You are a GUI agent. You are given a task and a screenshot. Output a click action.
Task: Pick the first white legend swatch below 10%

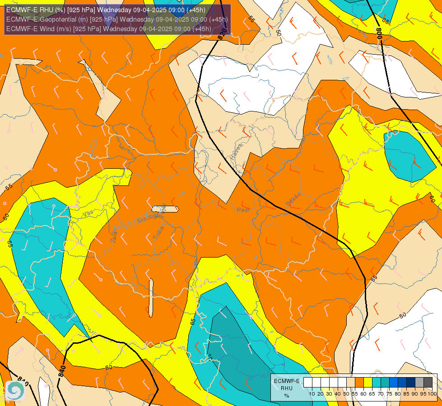[308, 383]
